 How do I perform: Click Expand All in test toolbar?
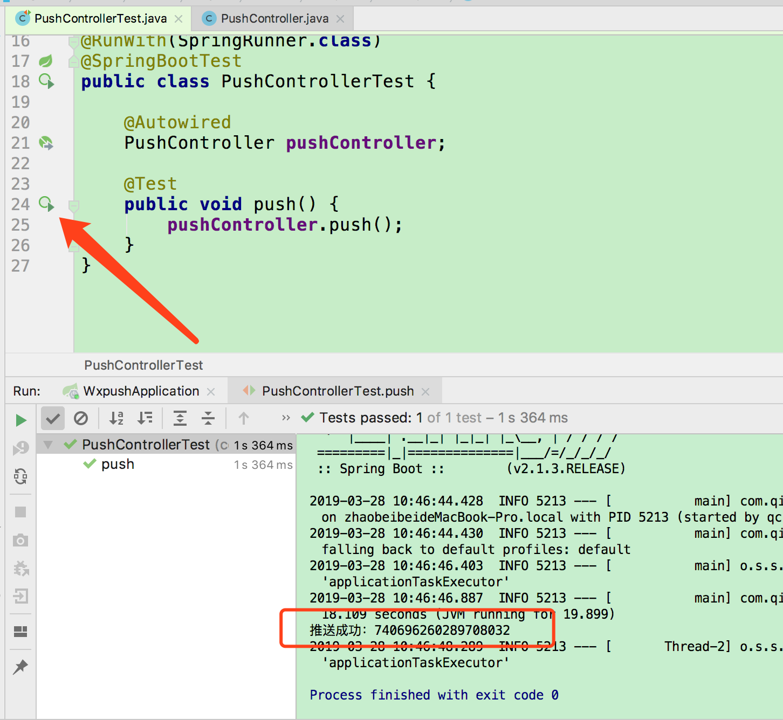pyautogui.click(x=180, y=418)
